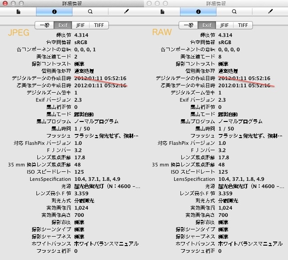This screenshot has width=288, height=260.
Task: Click Exif バージョン 2.3 in RAW window
Action: (x=222, y=100)
